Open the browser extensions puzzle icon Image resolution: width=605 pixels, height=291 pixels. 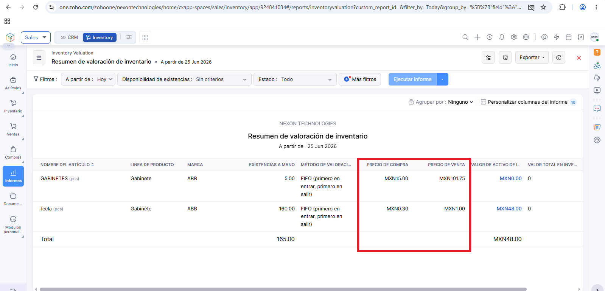point(563,7)
